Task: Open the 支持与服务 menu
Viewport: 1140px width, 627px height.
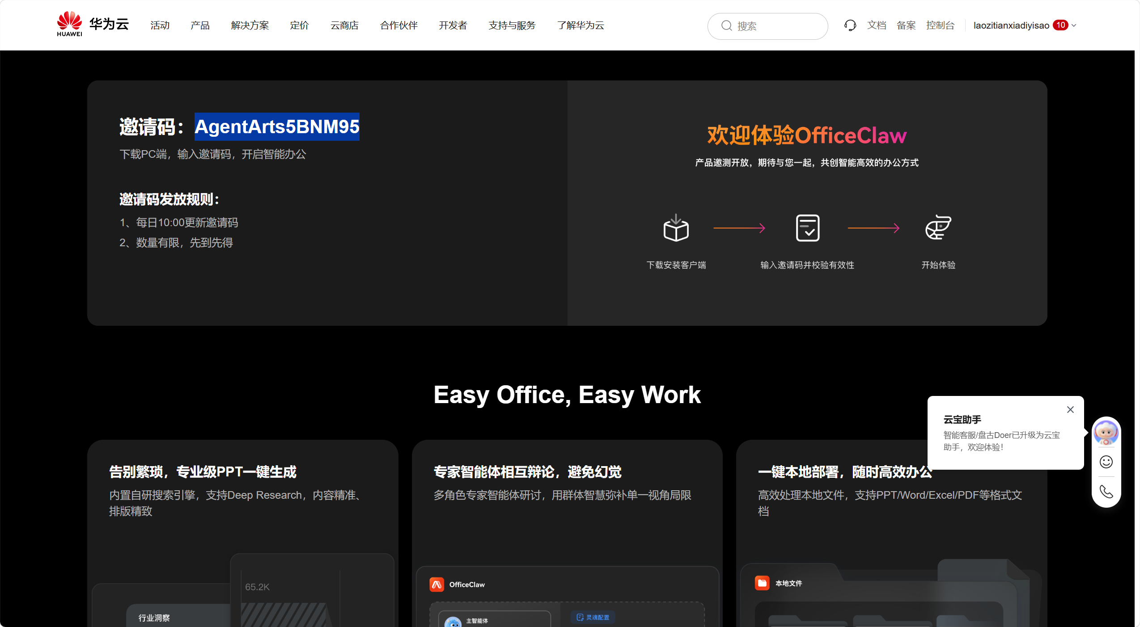Action: pos(512,25)
